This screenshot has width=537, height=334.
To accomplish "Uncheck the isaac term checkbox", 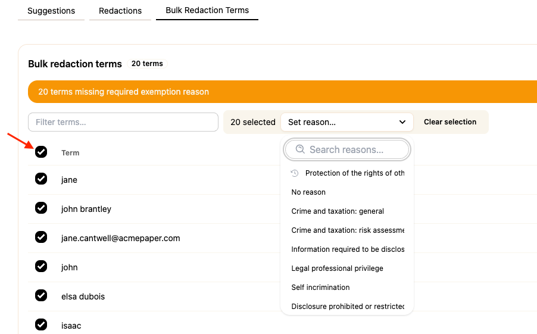I will 41,324.
